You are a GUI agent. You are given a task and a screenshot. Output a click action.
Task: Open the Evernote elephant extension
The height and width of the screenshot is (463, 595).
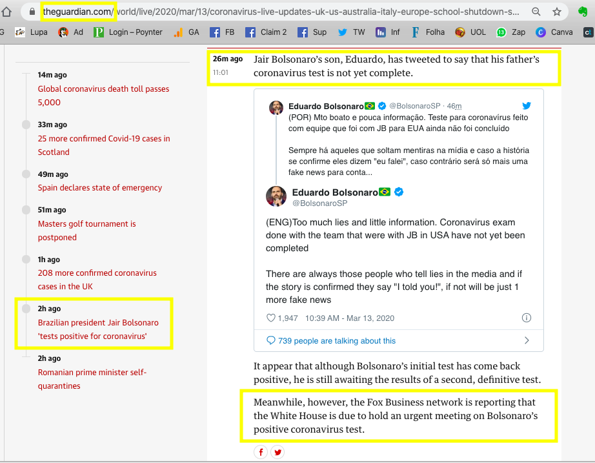pos(583,12)
